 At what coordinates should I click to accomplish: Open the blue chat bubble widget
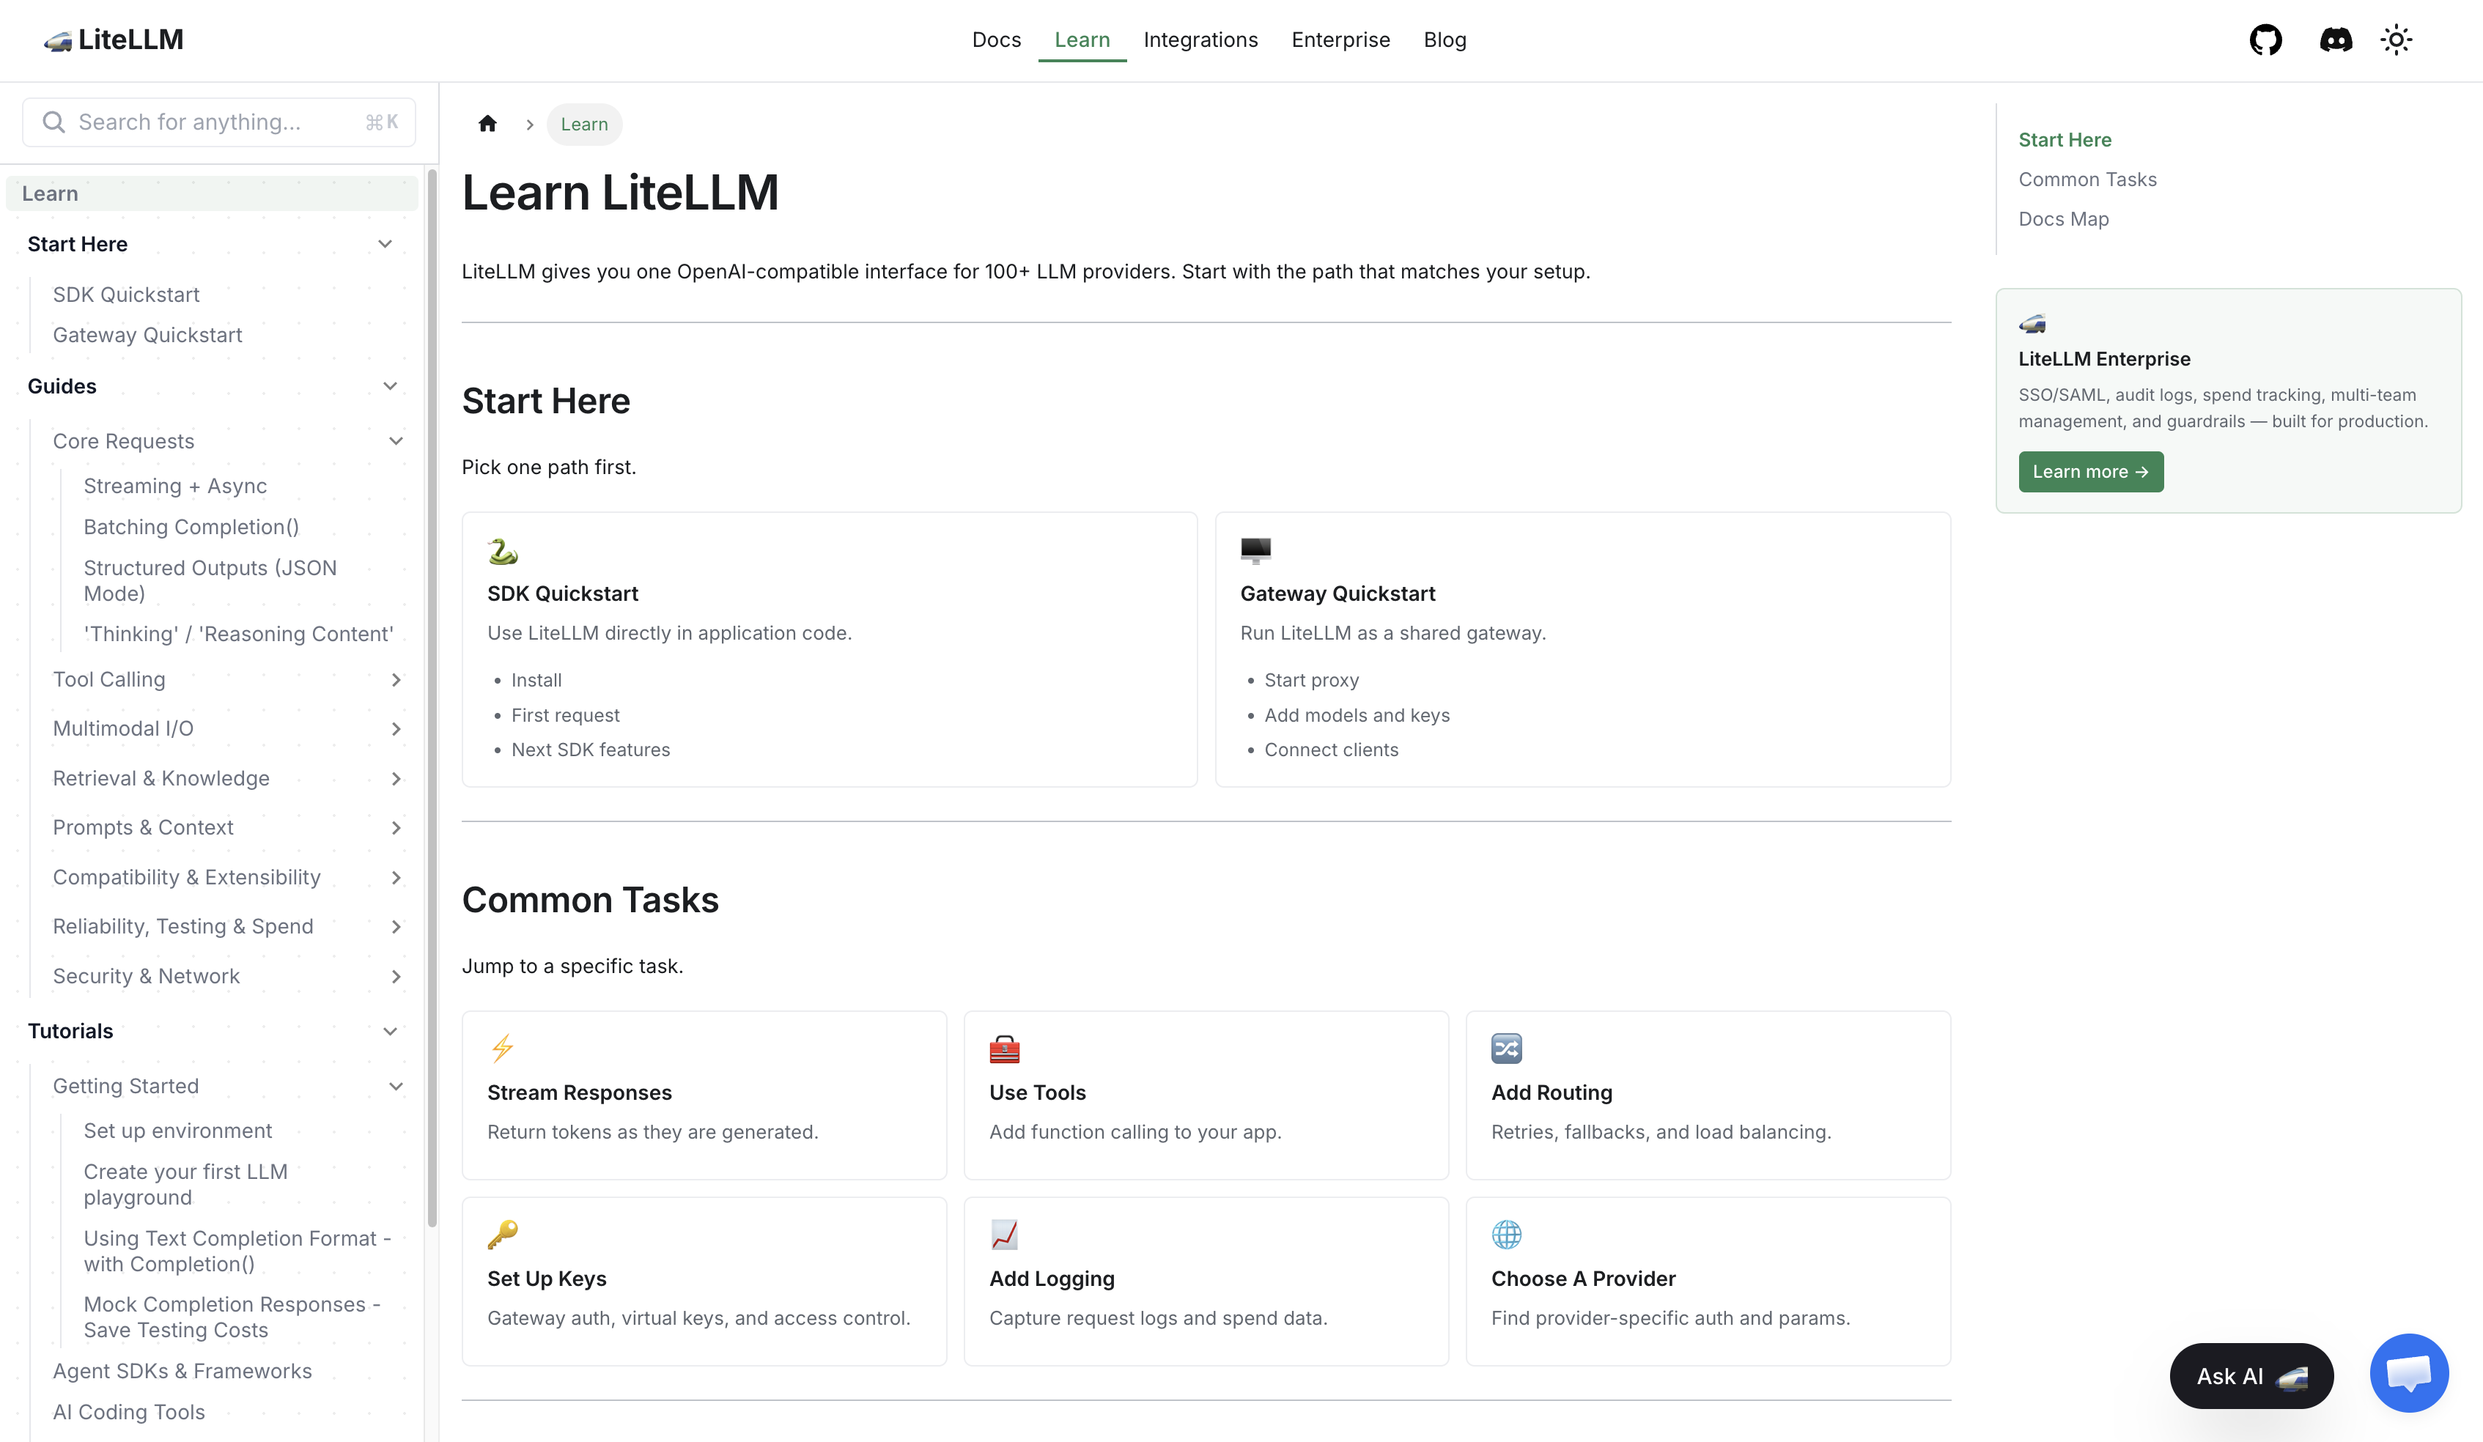2409,1373
